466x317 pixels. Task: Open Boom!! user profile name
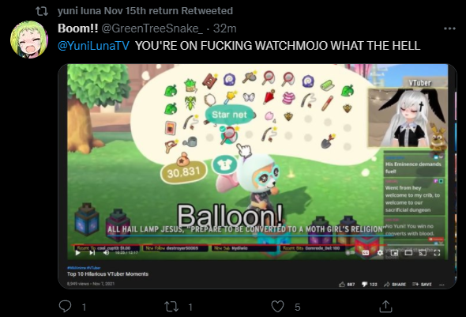[78, 28]
